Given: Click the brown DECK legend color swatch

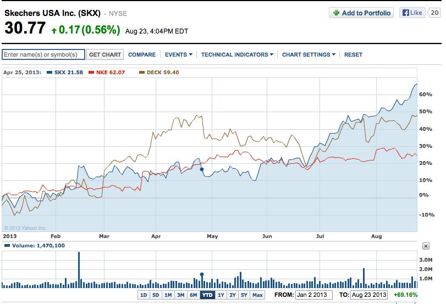Looking at the screenshot, I should click(x=142, y=73).
